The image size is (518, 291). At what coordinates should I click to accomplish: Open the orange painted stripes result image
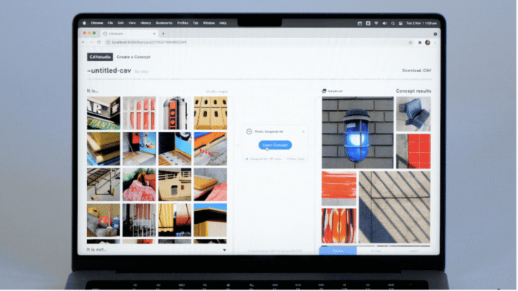(x=339, y=188)
